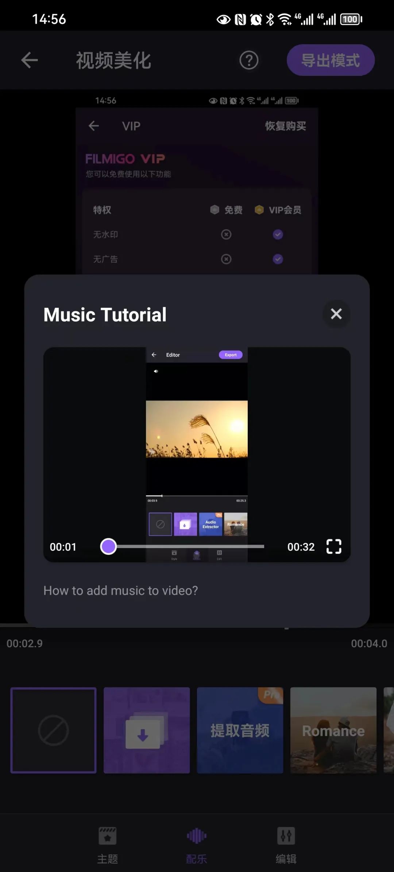Image resolution: width=394 pixels, height=872 pixels.
Task: Tap the alarm clock status icon
Action: click(256, 19)
